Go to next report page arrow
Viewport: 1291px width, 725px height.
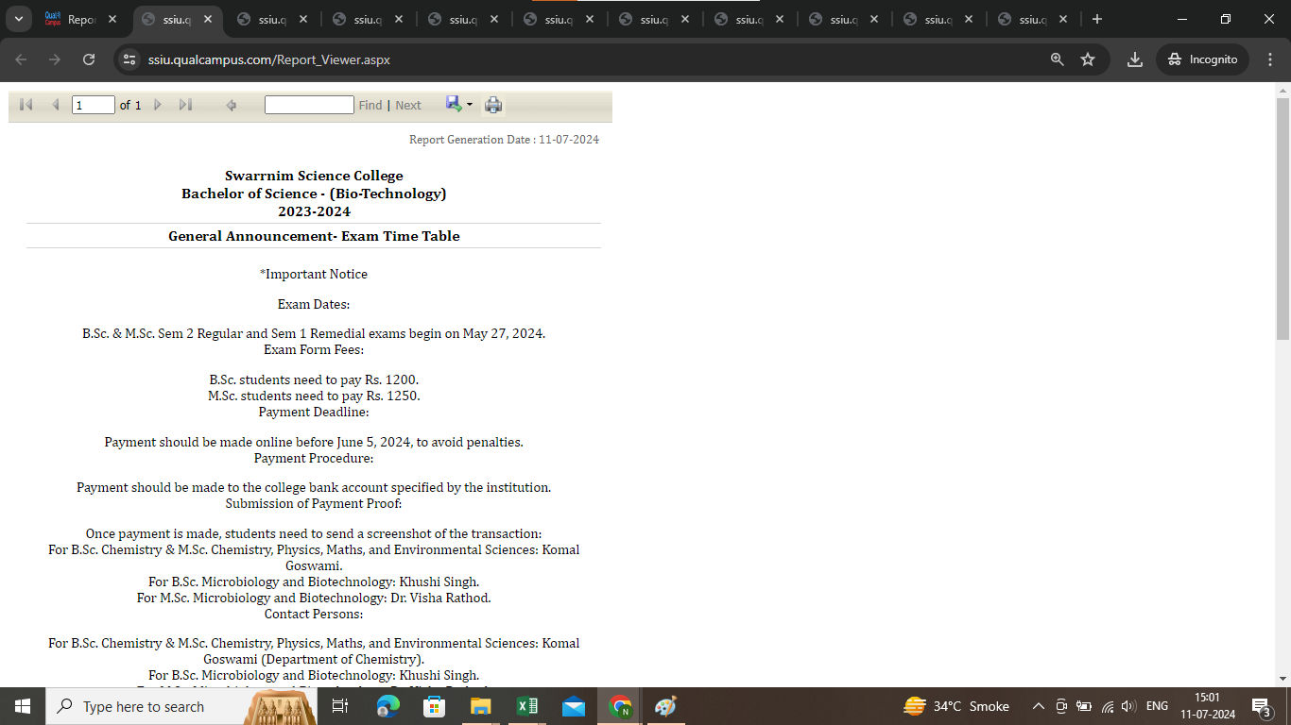click(x=158, y=105)
